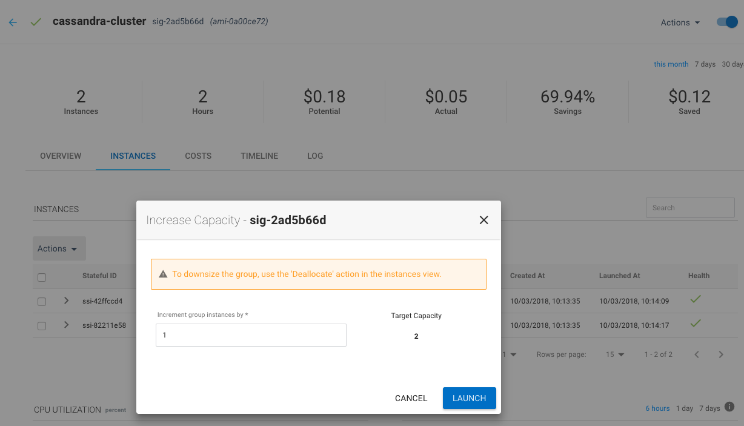The height and width of the screenshot is (426, 744).
Task: Check the select-all instances checkbox
Action: coord(42,278)
